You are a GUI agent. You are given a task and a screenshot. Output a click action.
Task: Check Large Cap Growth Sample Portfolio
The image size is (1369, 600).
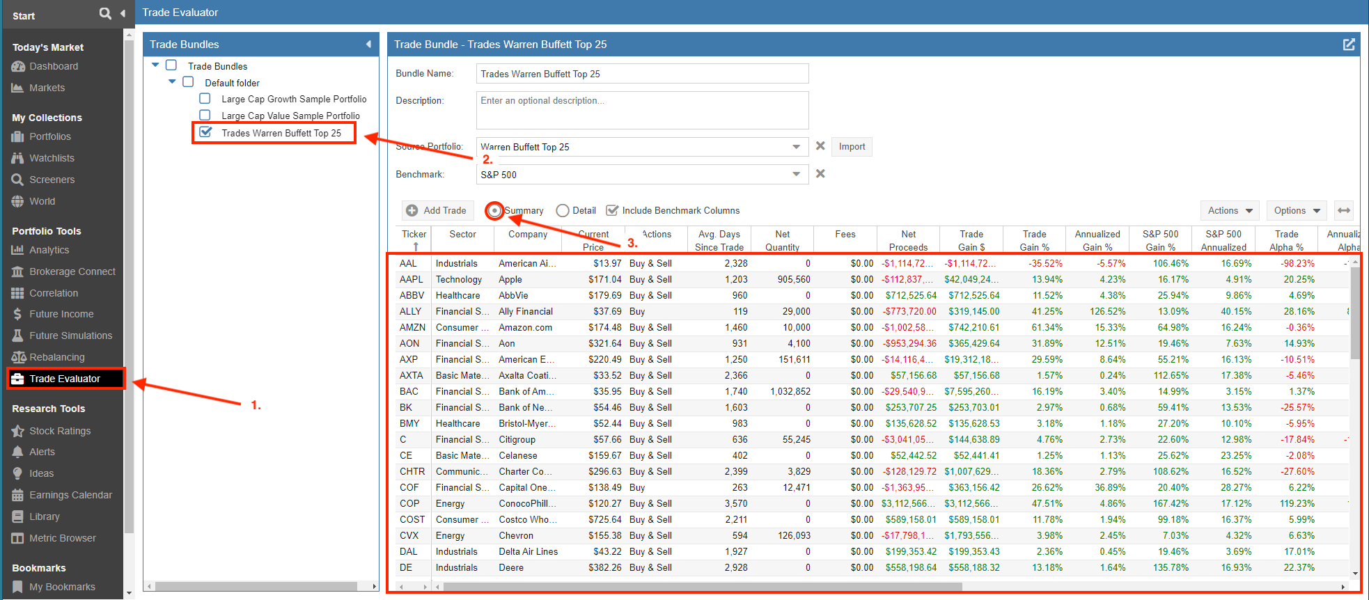click(205, 99)
